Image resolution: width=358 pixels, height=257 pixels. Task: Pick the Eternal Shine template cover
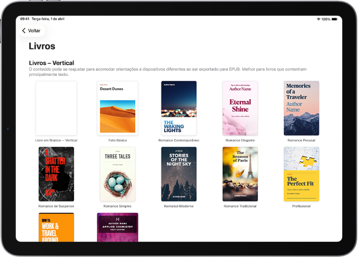(x=240, y=108)
